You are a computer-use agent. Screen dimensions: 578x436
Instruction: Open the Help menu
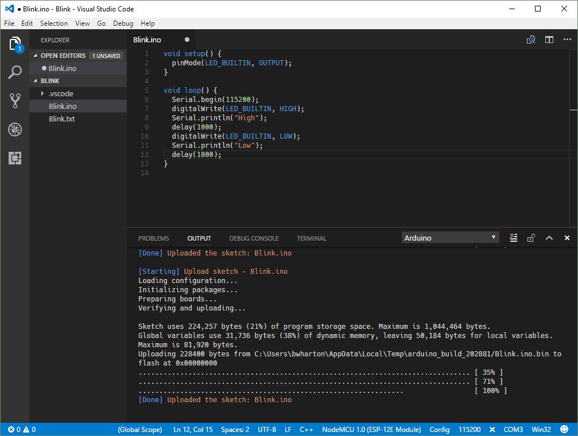tap(148, 23)
